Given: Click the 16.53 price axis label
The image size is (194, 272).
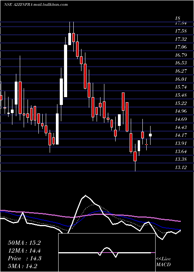Looking at the screenshot, I should (181, 63).
